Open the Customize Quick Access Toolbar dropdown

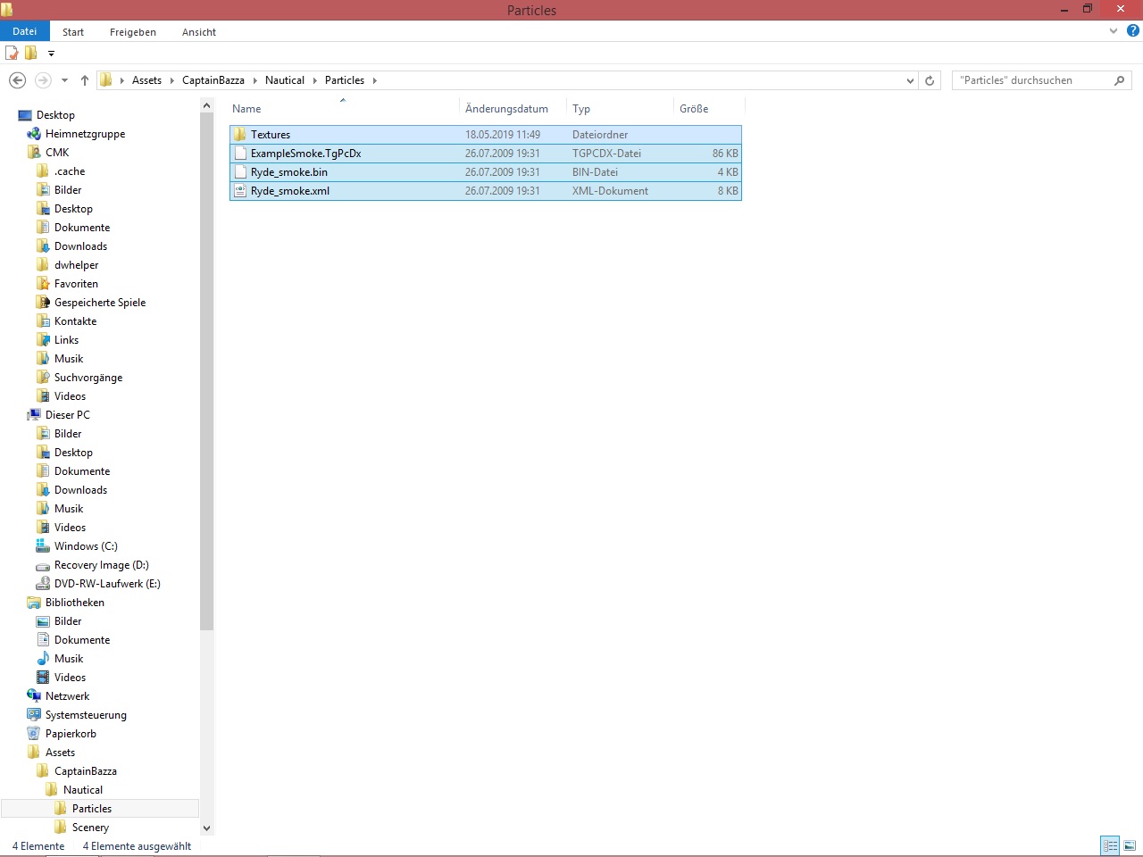[51, 54]
